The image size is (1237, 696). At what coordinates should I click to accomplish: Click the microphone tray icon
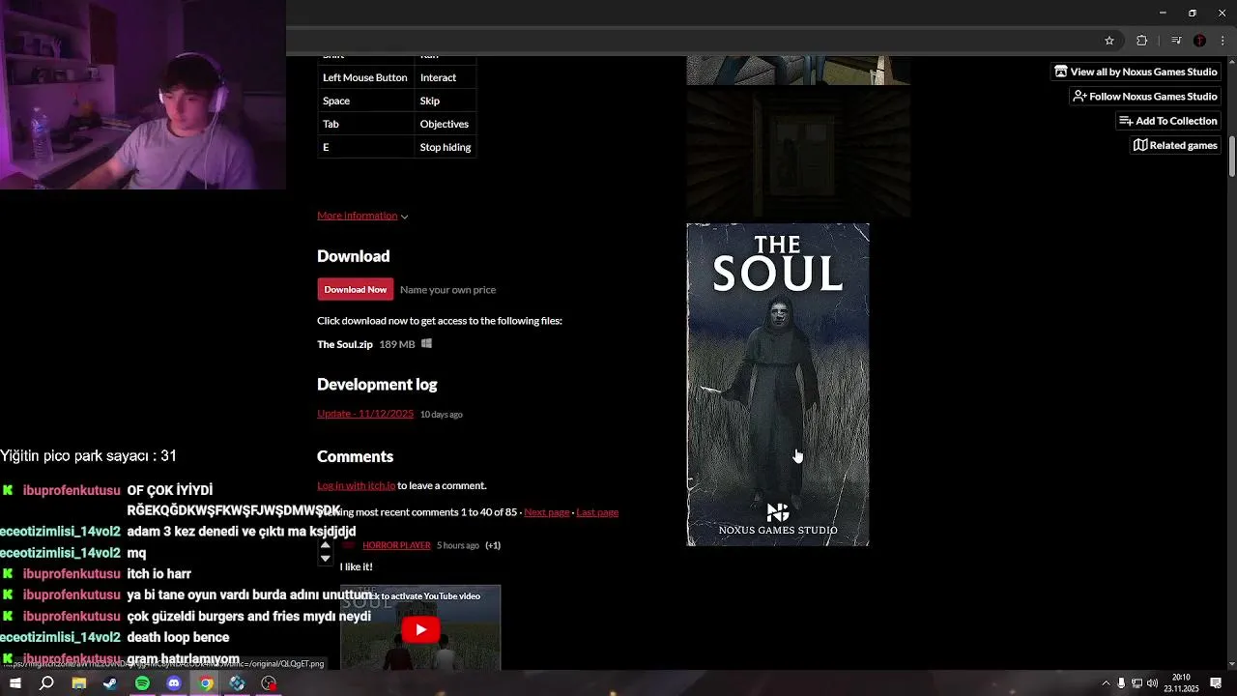[x=1121, y=683]
